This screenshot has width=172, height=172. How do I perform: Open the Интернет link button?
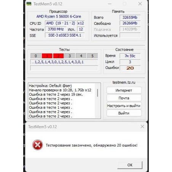[124, 90]
